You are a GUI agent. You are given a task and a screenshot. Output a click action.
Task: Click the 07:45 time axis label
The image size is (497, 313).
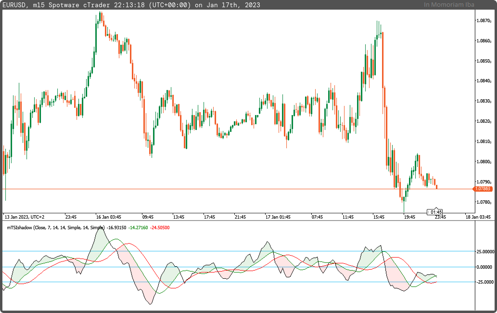317,217
